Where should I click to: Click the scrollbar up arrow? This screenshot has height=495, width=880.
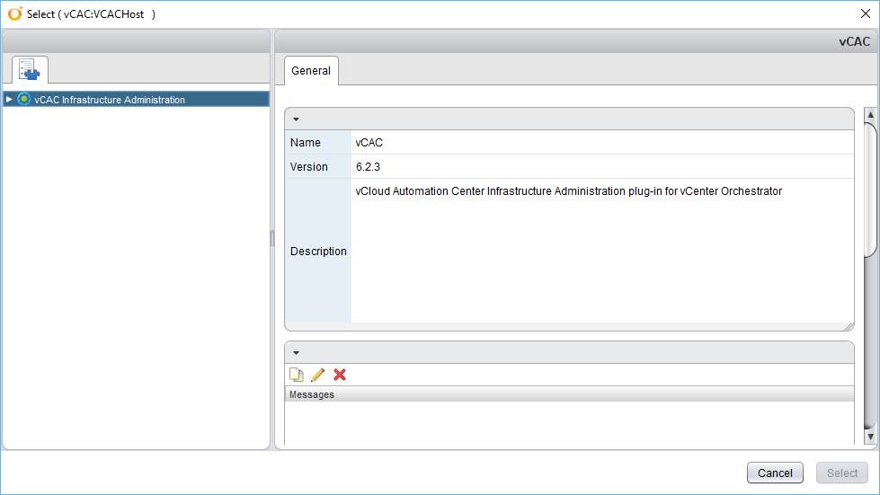click(869, 115)
